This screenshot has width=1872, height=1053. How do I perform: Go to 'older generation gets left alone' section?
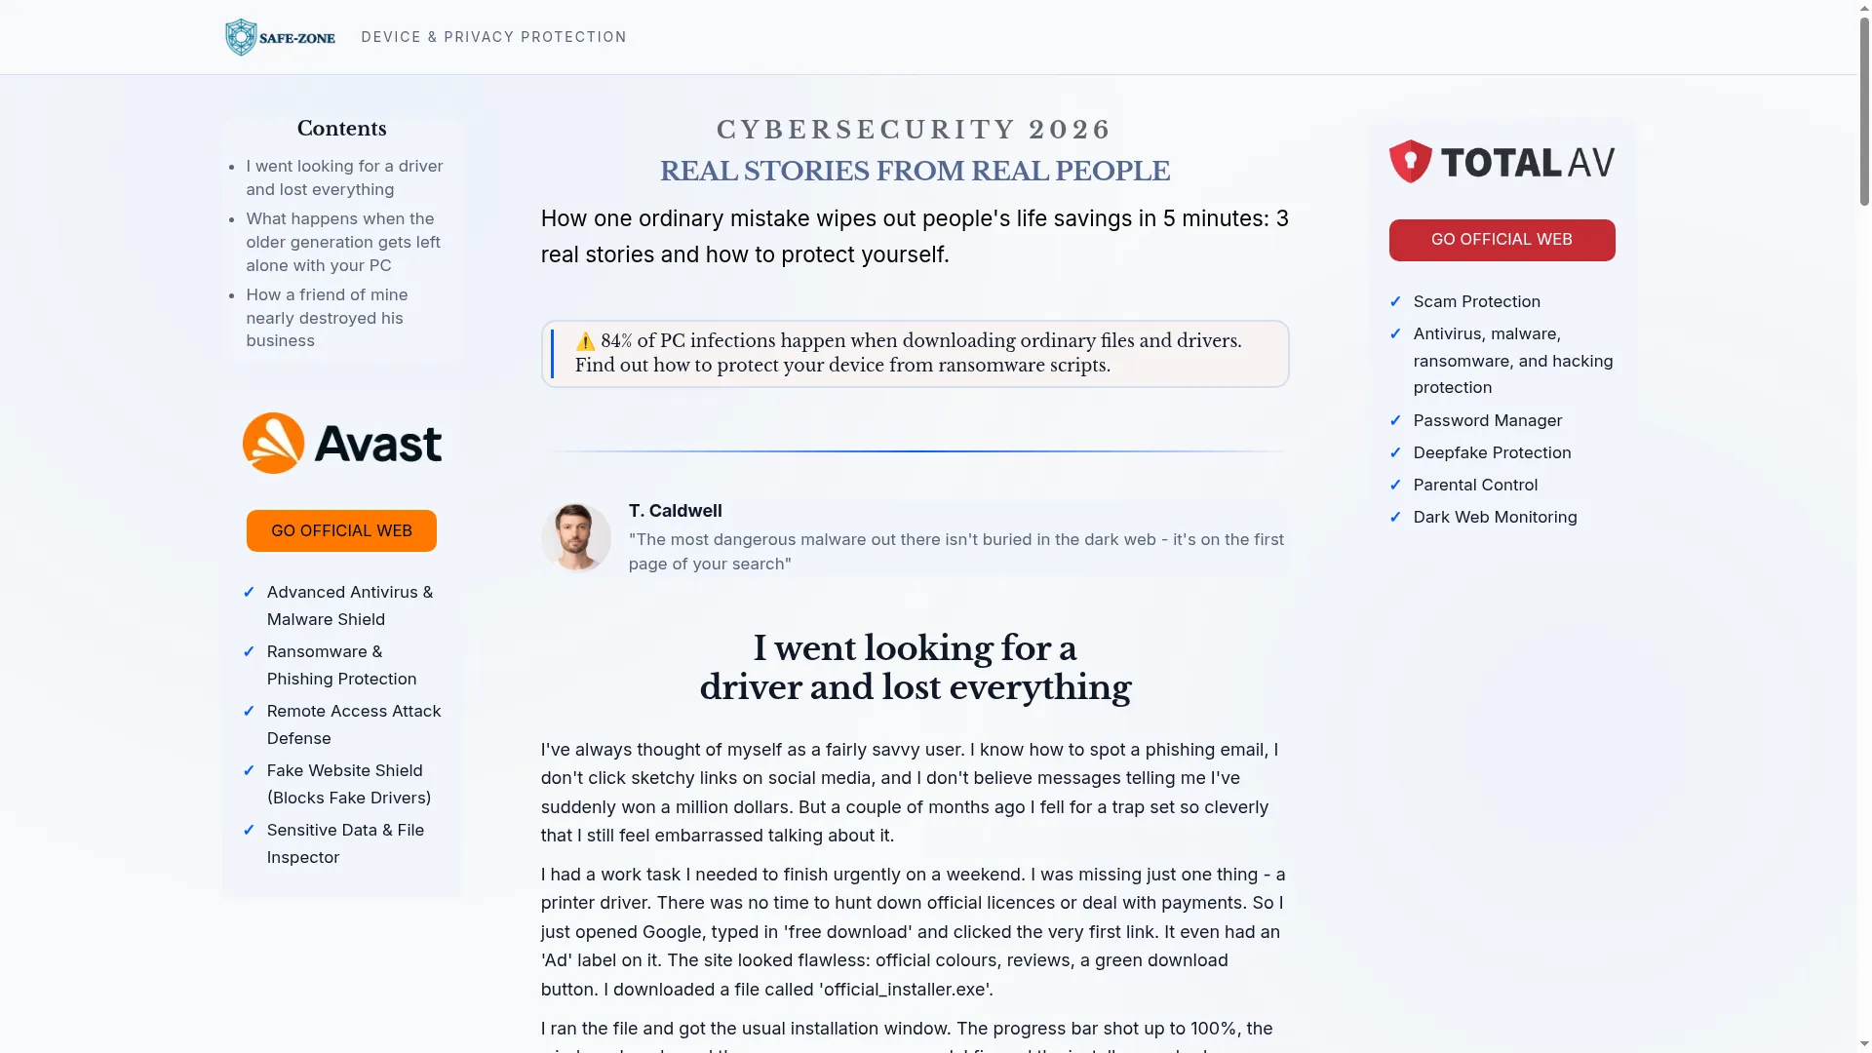click(343, 242)
